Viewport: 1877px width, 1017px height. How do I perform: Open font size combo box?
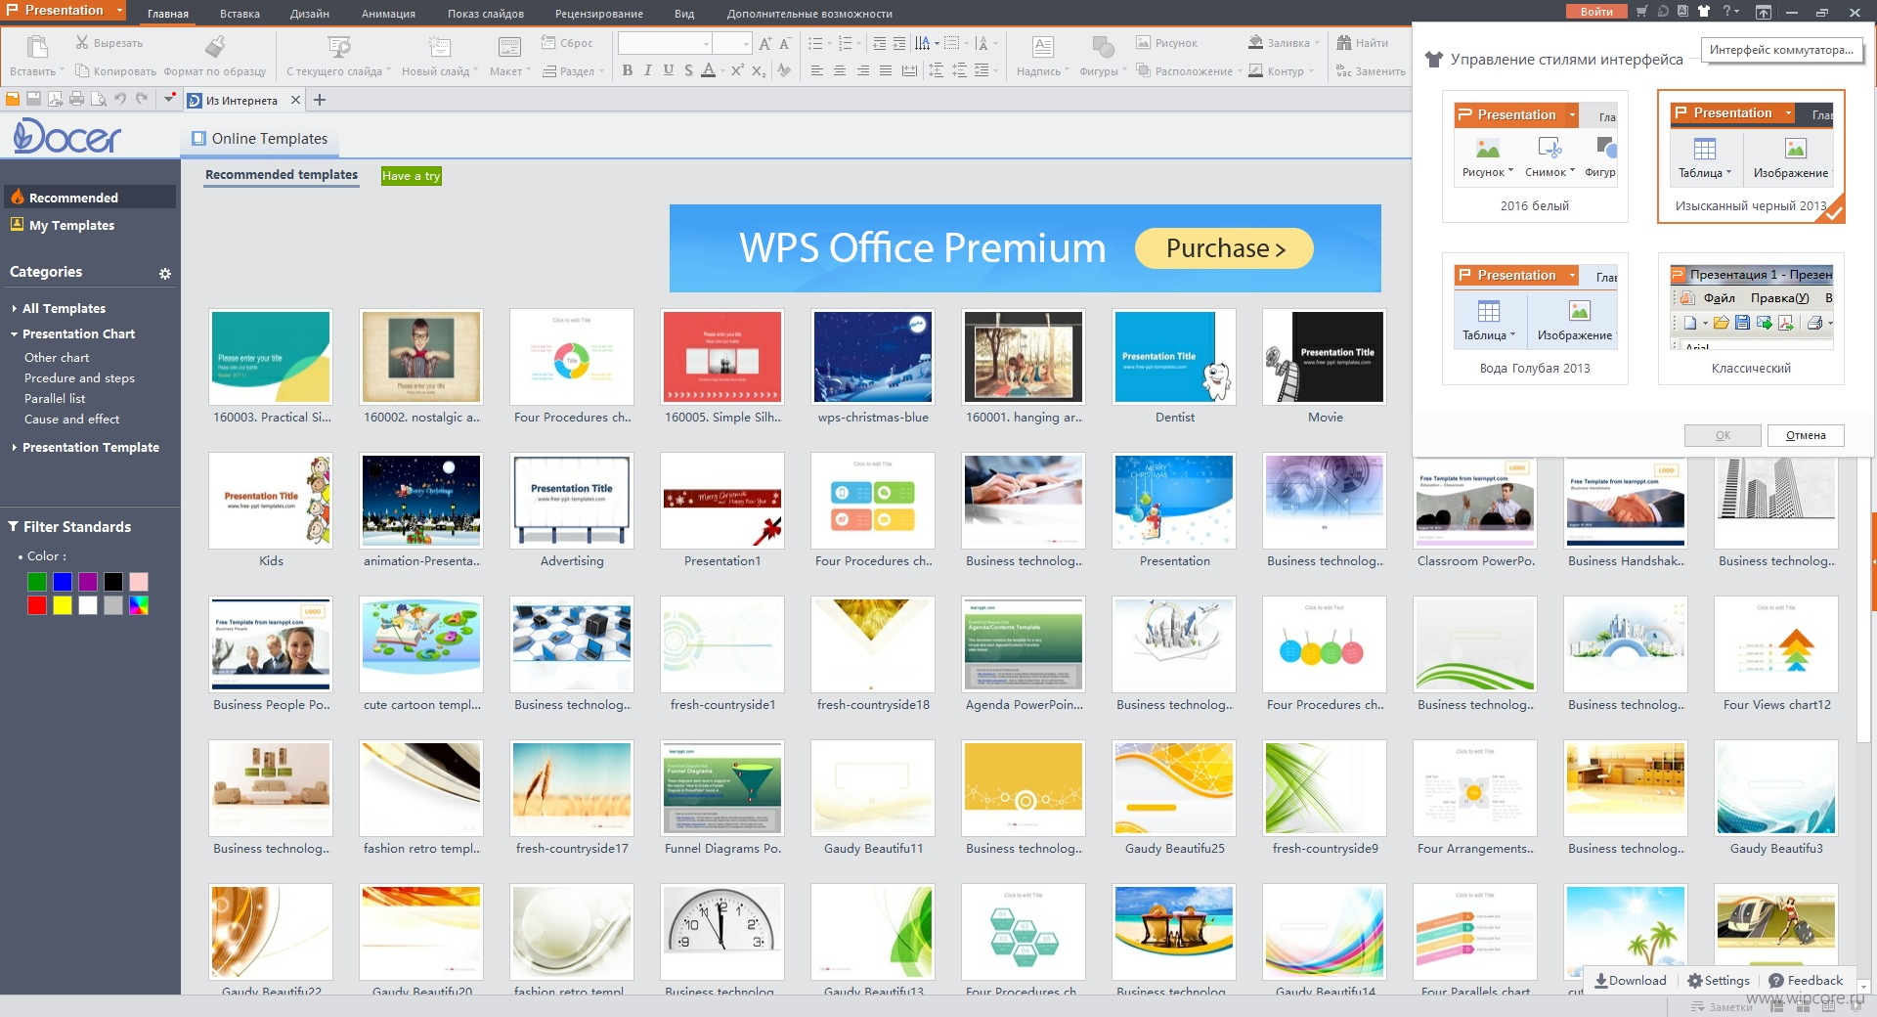coord(732,43)
